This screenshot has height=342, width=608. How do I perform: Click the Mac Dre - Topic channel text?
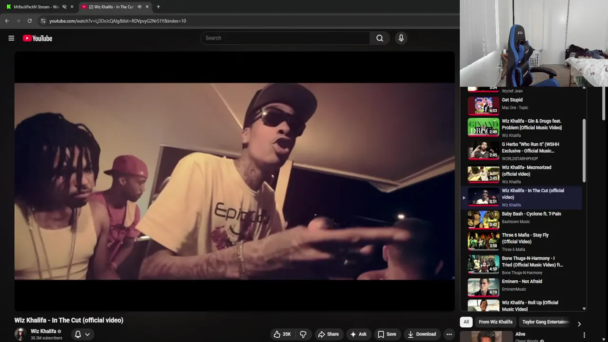515,108
